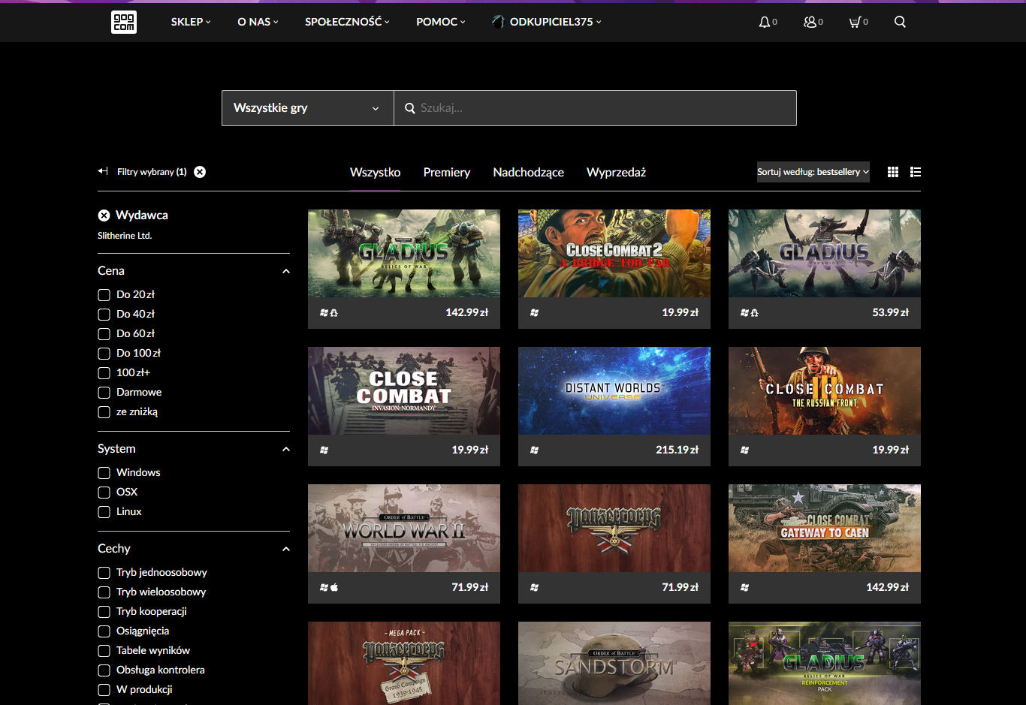Viewport: 1026px width, 705px height.
Task: Open the notifications bell icon
Action: pos(764,22)
